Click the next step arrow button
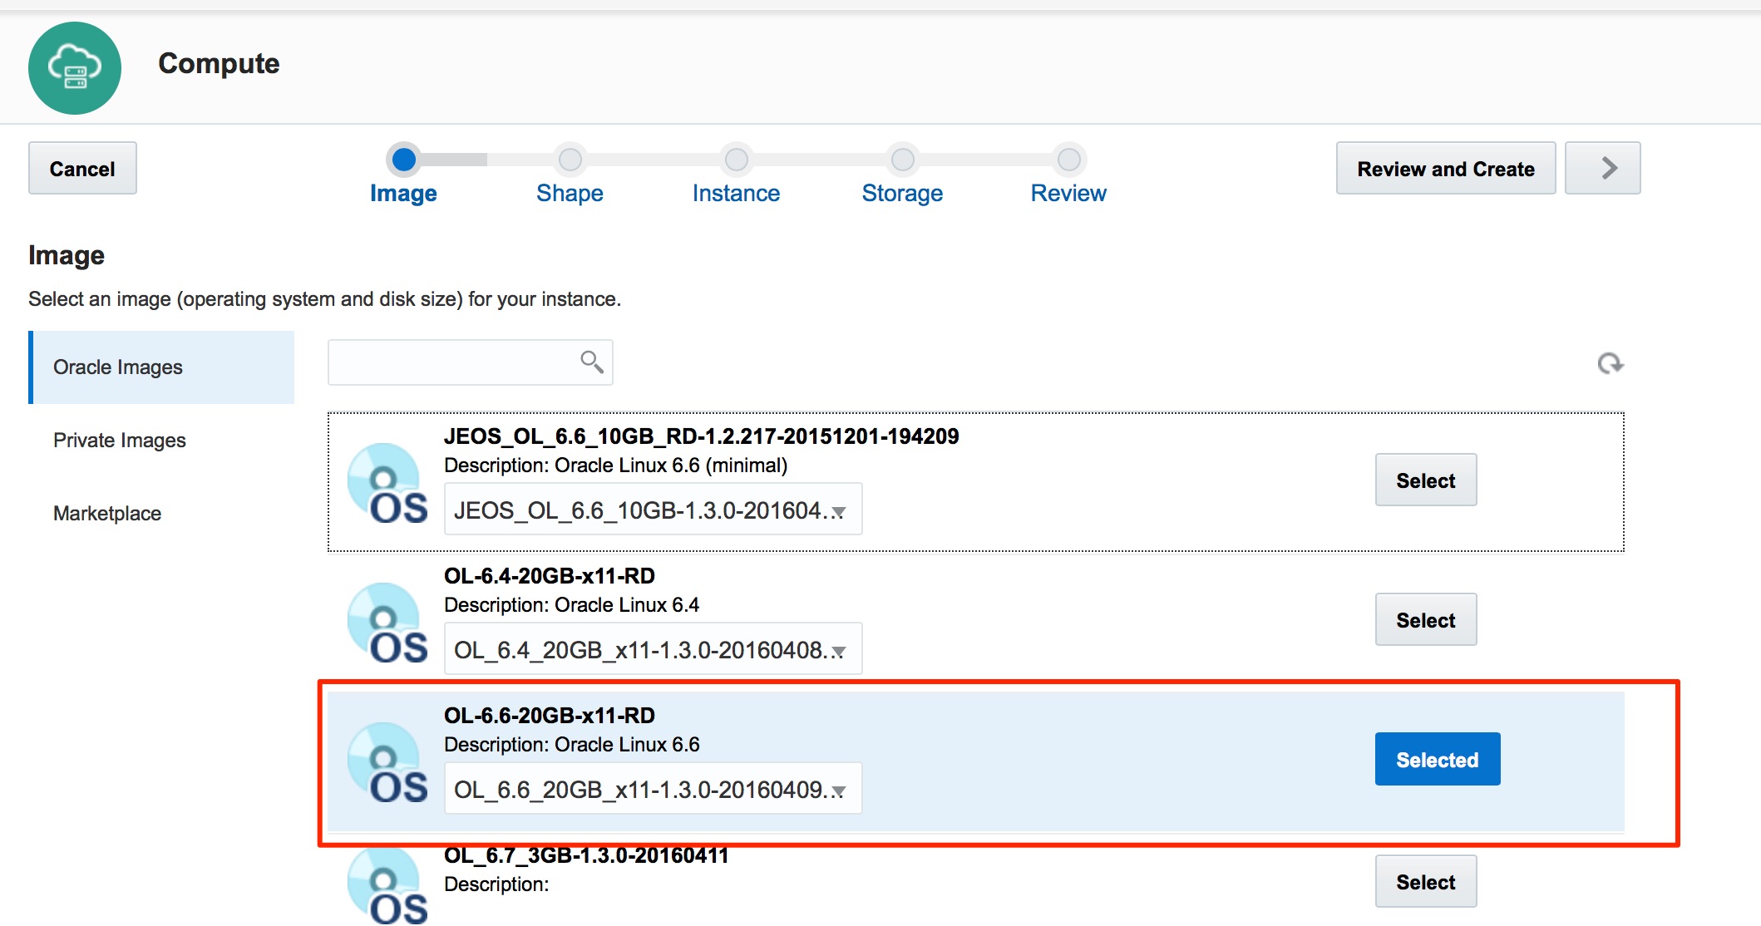The width and height of the screenshot is (1761, 926). (x=1602, y=168)
